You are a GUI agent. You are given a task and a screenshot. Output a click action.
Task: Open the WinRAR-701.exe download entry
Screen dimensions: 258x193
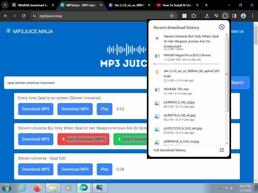pyautogui.click(x=187, y=91)
